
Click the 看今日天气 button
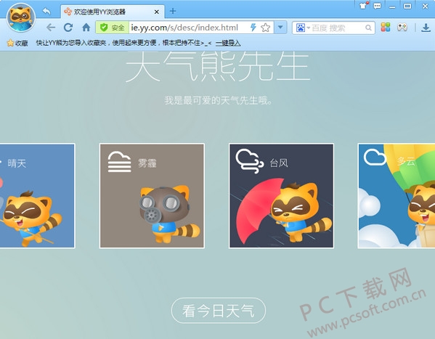(219, 311)
